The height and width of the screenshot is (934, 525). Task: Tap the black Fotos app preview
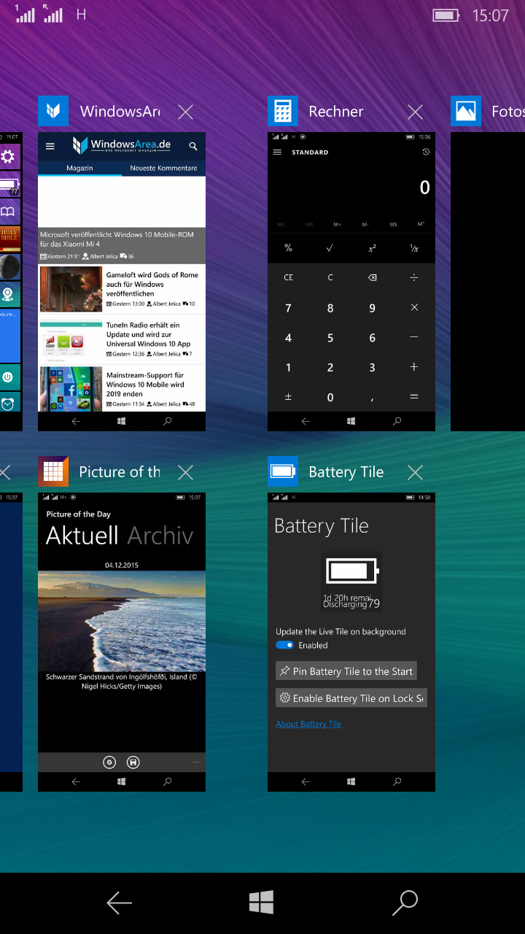click(x=488, y=282)
